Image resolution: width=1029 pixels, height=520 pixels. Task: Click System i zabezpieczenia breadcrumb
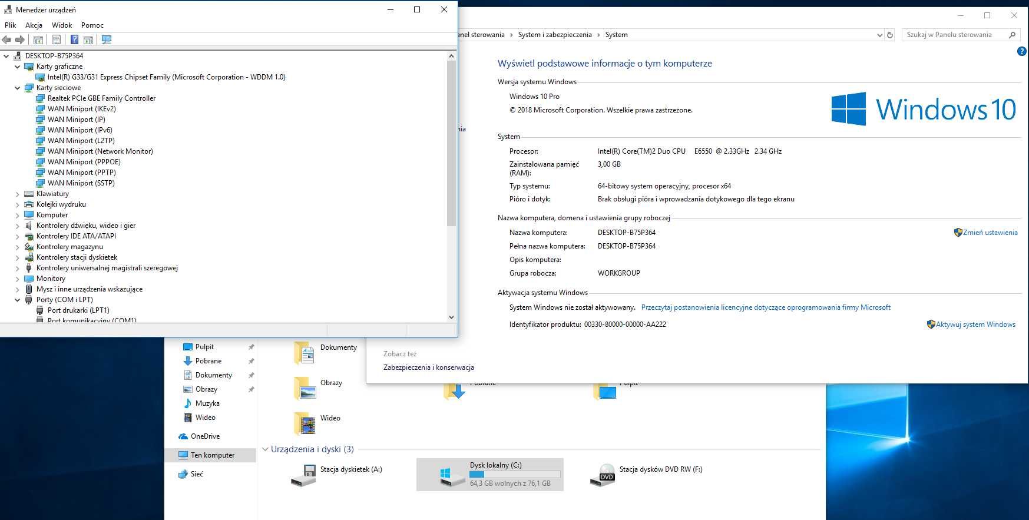tap(555, 35)
